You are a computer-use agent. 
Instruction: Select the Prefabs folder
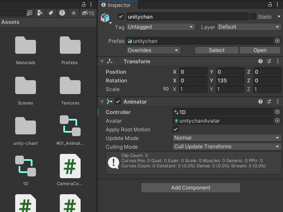point(70,51)
